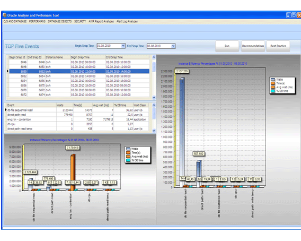Click down arrow of snapshot table scrollbar

tap(154, 98)
